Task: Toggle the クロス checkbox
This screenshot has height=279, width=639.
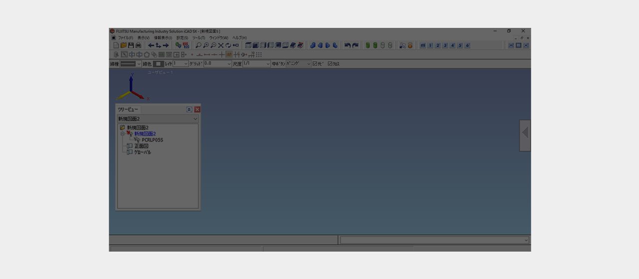Action: (330, 64)
